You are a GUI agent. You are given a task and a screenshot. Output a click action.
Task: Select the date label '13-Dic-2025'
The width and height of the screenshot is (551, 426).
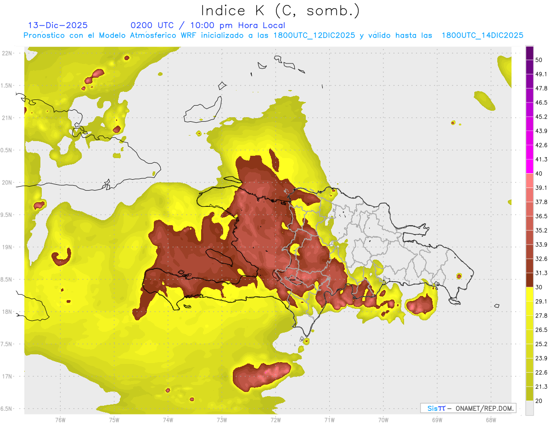[x=58, y=25]
